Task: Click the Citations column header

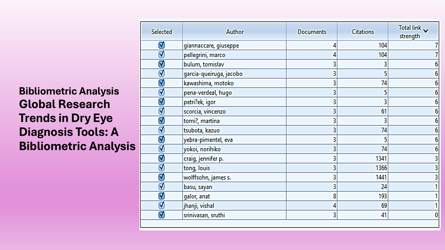Action: point(363,32)
